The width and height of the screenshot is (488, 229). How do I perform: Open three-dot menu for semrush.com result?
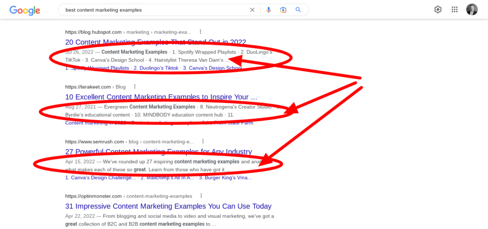pos(203,141)
